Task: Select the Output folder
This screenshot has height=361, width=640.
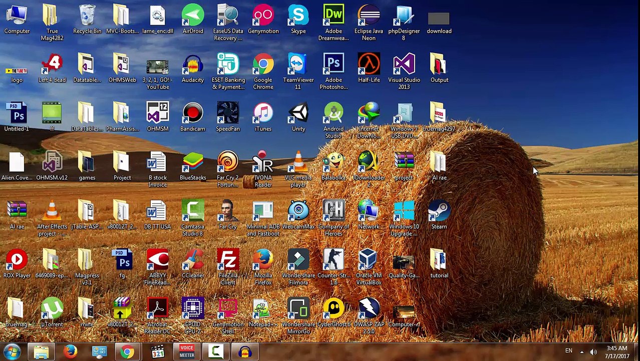Action: 439,69
